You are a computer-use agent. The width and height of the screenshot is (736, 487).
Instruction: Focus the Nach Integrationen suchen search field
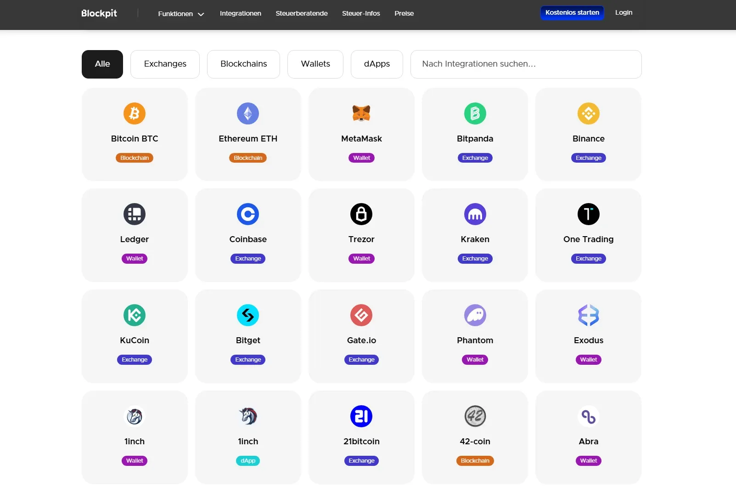click(x=526, y=64)
